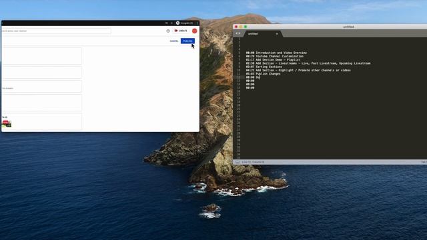Screen dimensions: 427x240
Task: Click line '05:03 Publish Changes'
Action: click(263, 74)
